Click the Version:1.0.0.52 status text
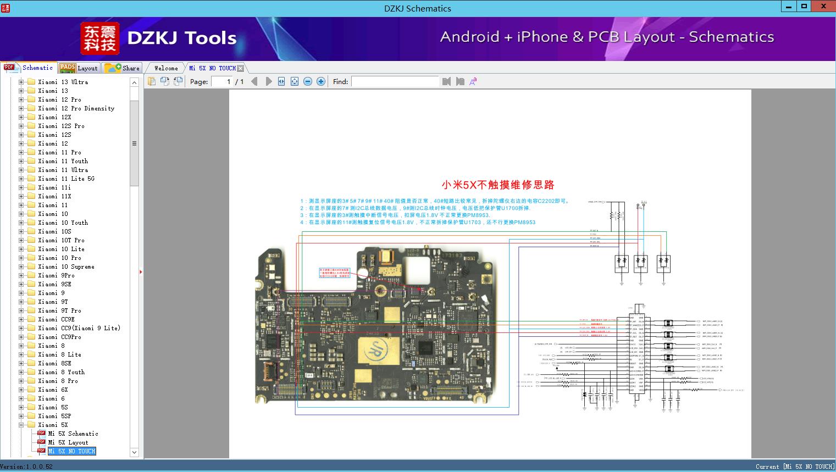 click(x=27, y=467)
